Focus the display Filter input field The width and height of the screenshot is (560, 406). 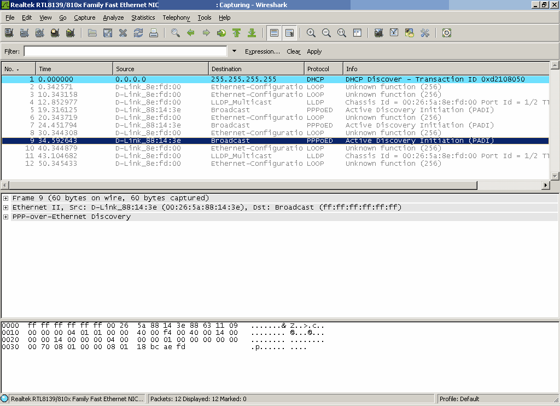(x=125, y=51)
